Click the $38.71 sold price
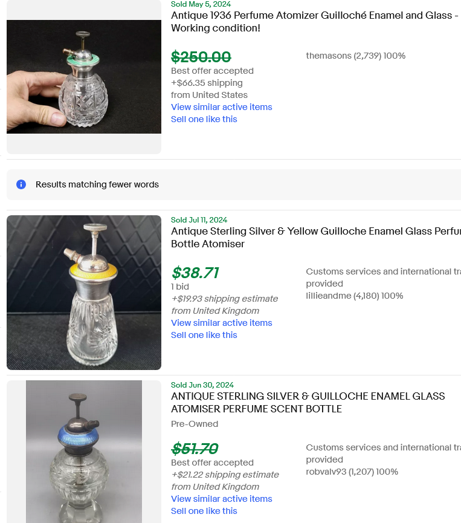461x523 pixels. coord(195,273)
